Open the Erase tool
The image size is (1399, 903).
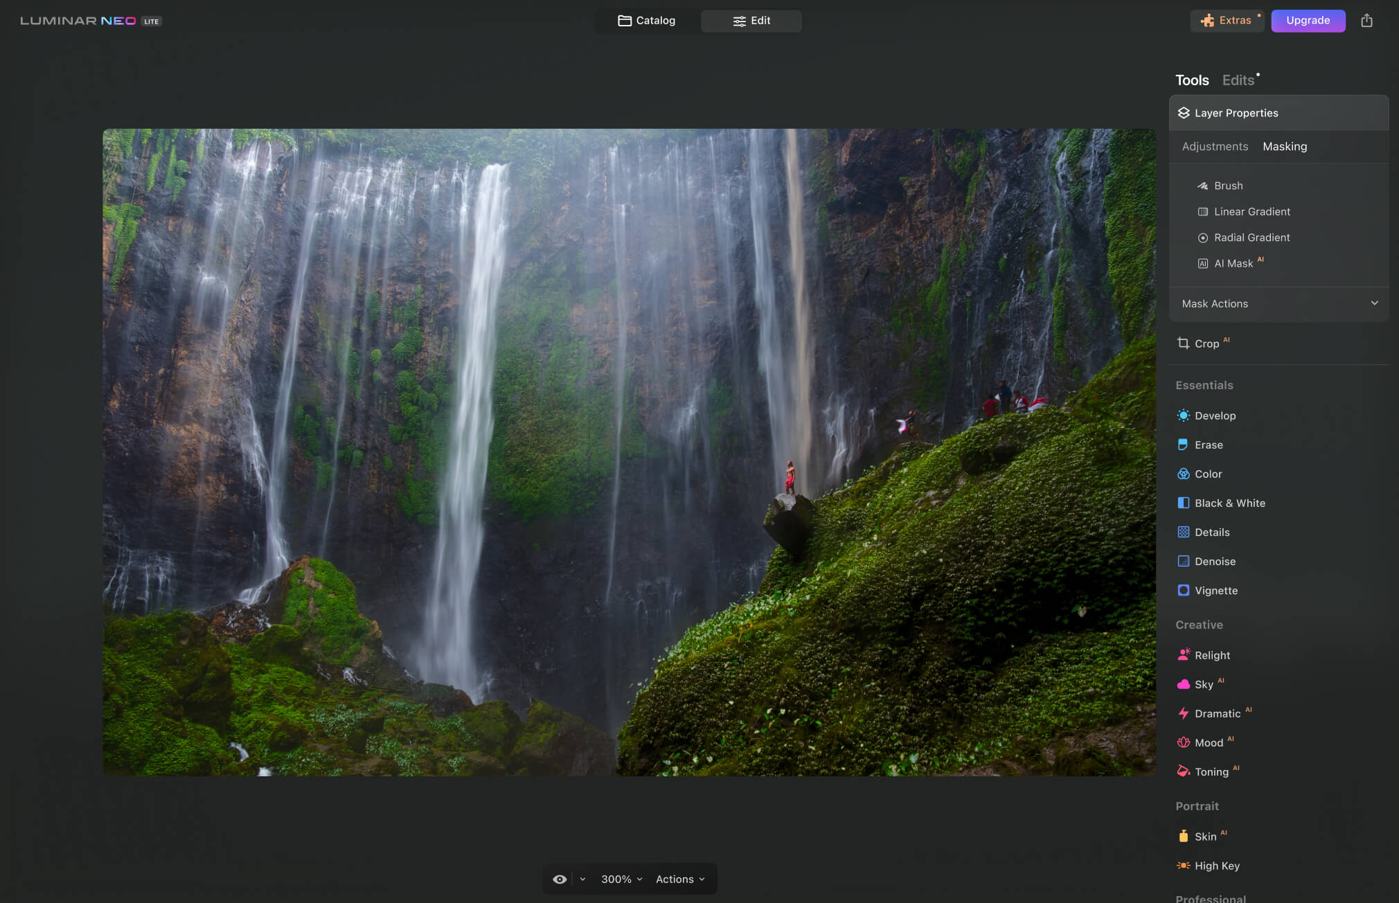point(1208,445)
